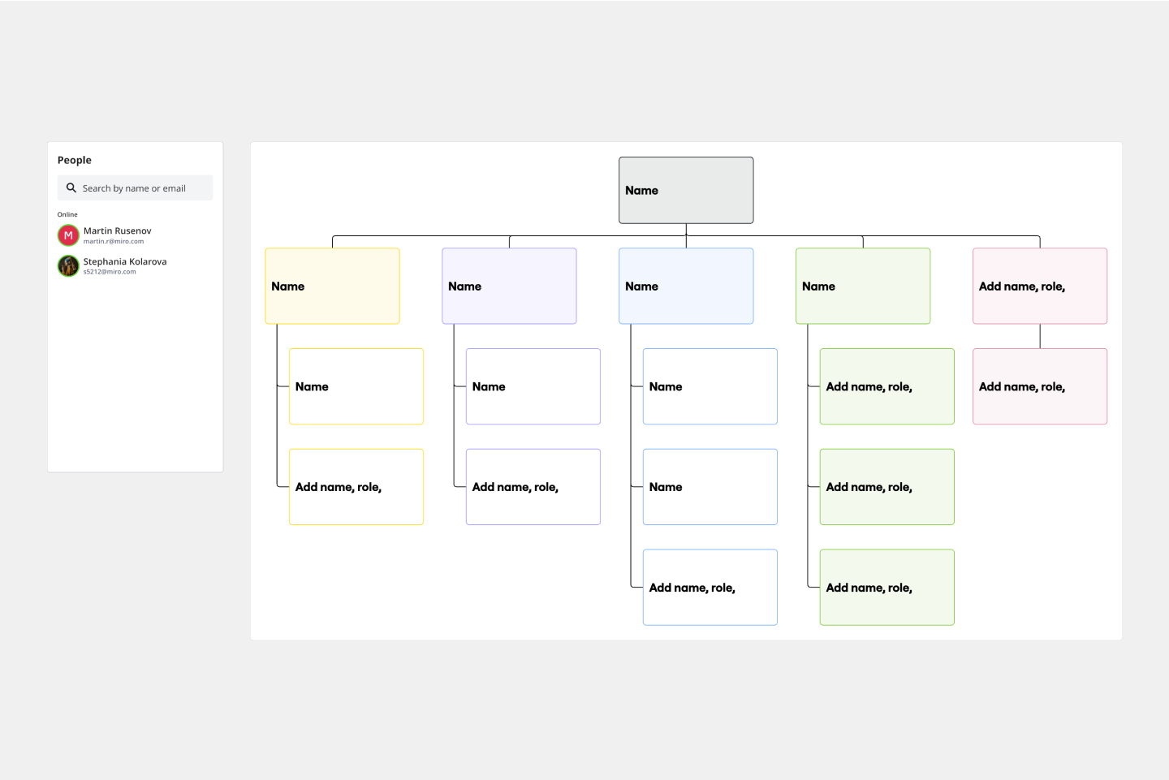Click the white Name card with purple outline
Viewport: 1169px width, 780px height.
point(533,386)
